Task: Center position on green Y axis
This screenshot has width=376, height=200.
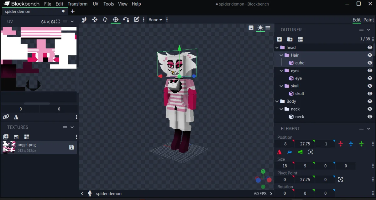Action: pyautogui.click(x=361, y=144)
